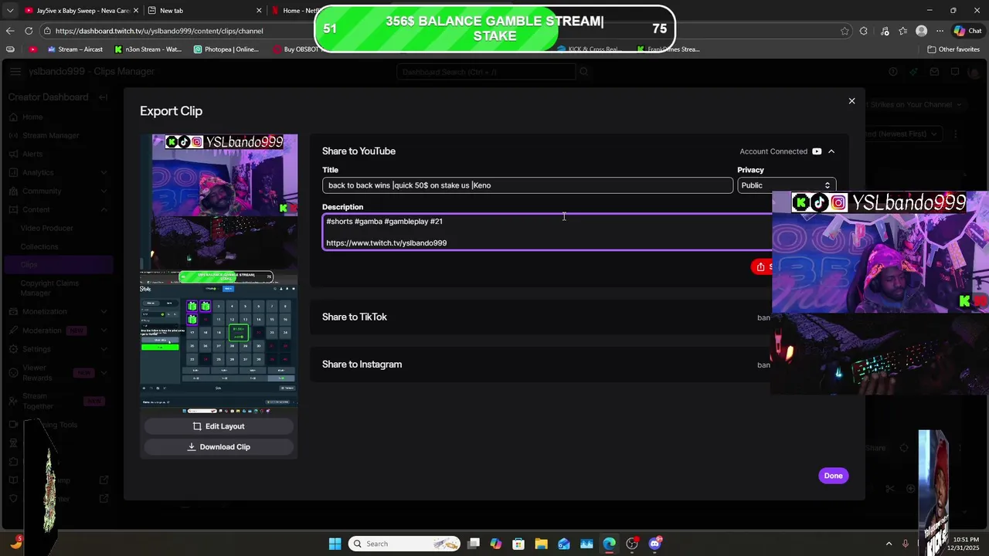Open the YouTube bookmark icon
This screenshot has height=556, width=989.
pos(32,49)
